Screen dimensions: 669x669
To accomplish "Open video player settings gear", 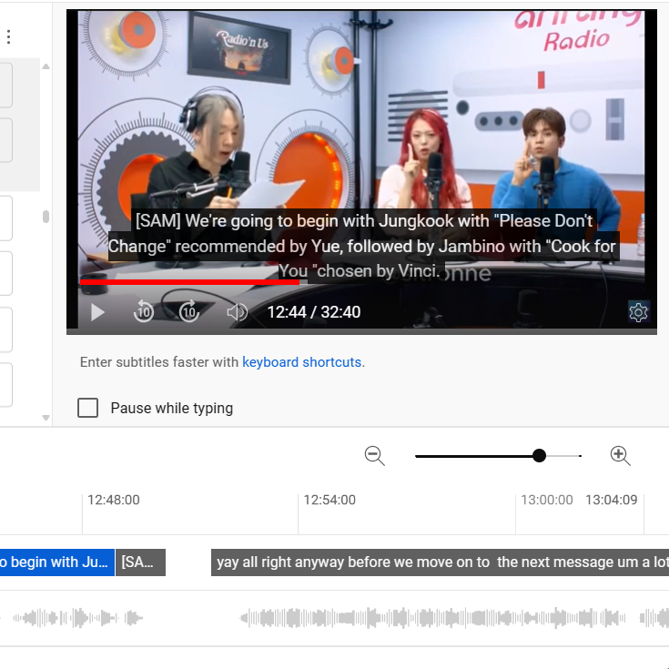I will click(638, 312).
